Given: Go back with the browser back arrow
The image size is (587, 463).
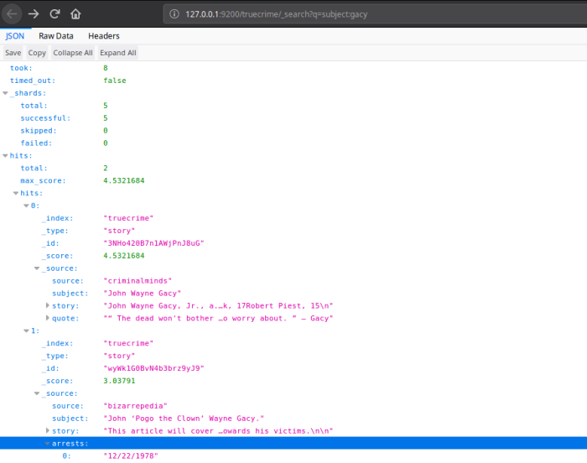Looking at the screenshot, I should click(x=12, y=14).
